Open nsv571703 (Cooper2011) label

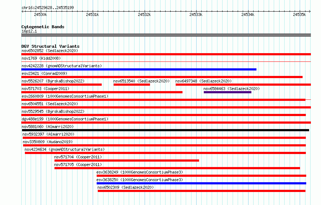pos(45,89)
